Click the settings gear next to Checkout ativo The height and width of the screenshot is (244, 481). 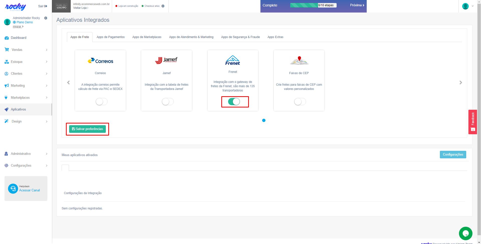(x=163, y=6)
